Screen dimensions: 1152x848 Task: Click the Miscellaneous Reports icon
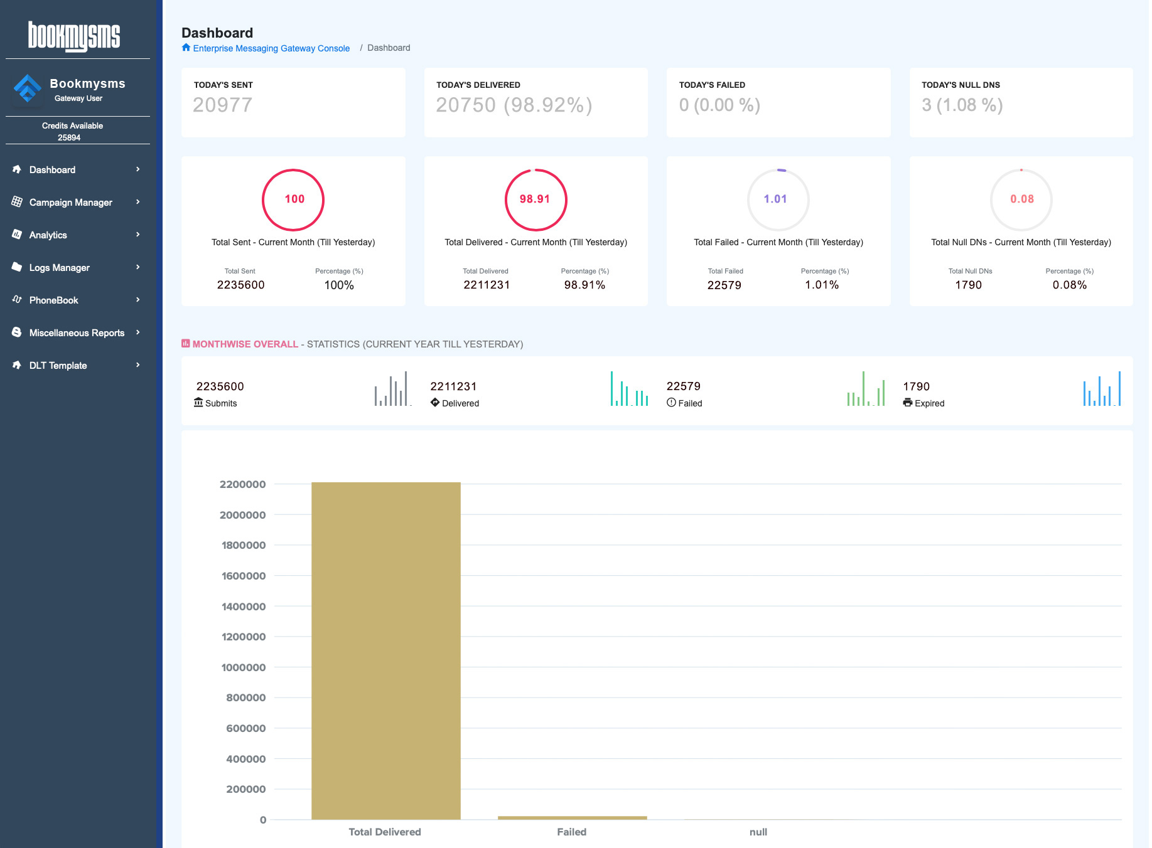pos(17,332)
